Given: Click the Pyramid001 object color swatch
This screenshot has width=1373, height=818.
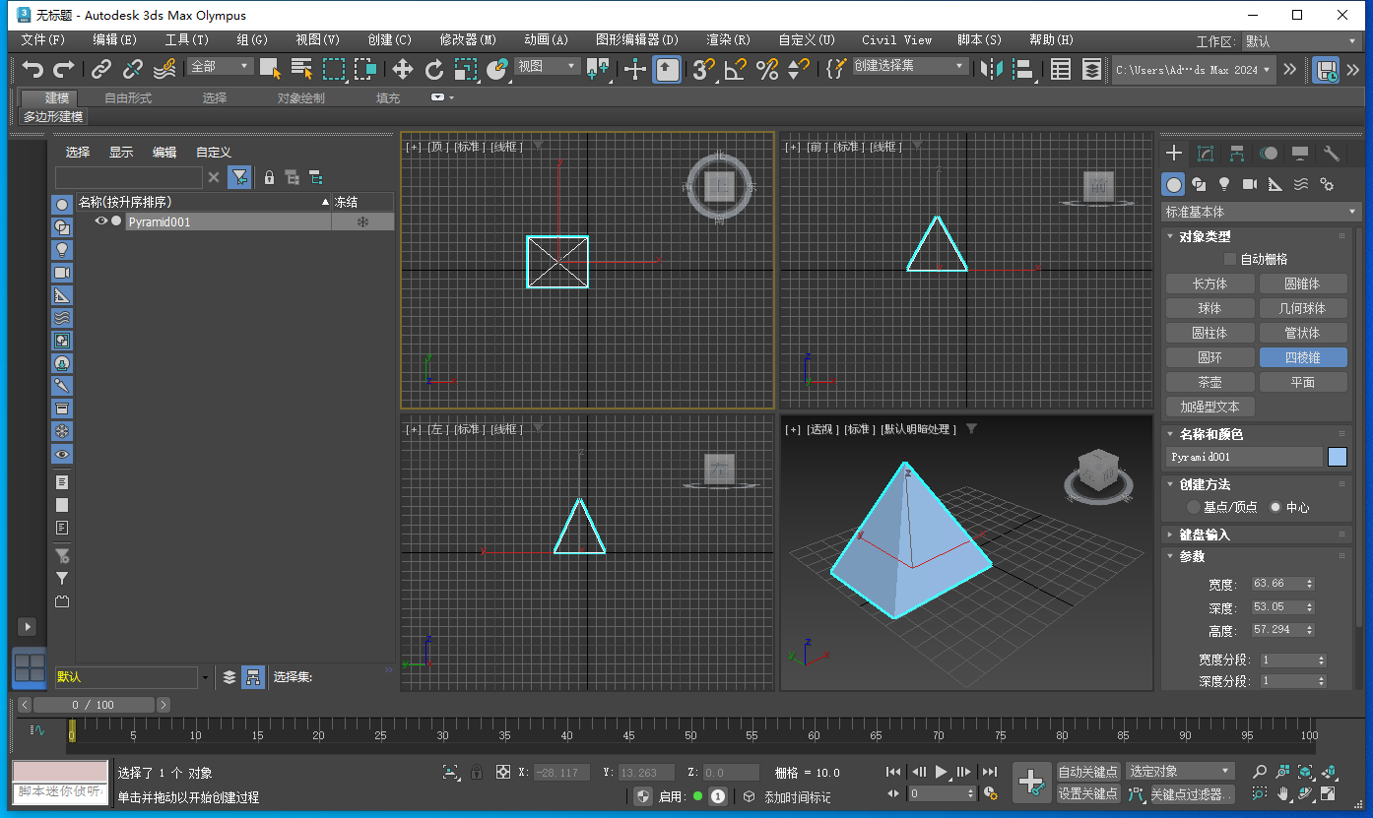Looking at the screenshot, I should pos(1337,457).
